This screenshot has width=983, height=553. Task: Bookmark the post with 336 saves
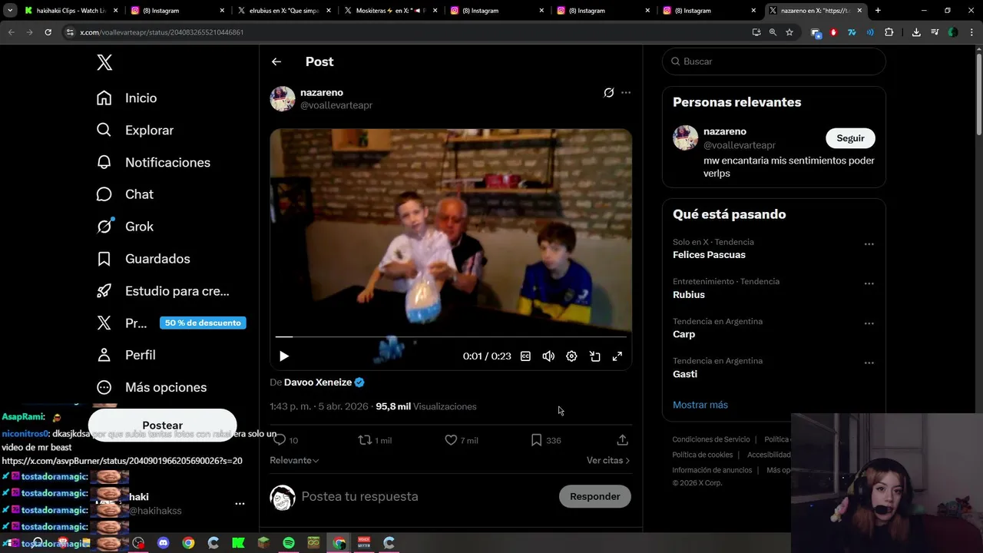[546, 440]
